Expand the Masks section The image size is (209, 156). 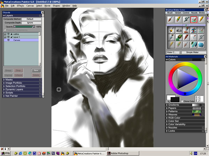[x=4, y=80]
